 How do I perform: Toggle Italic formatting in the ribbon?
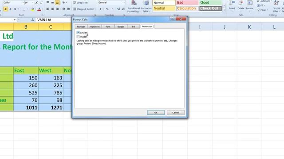coord(10,9)
